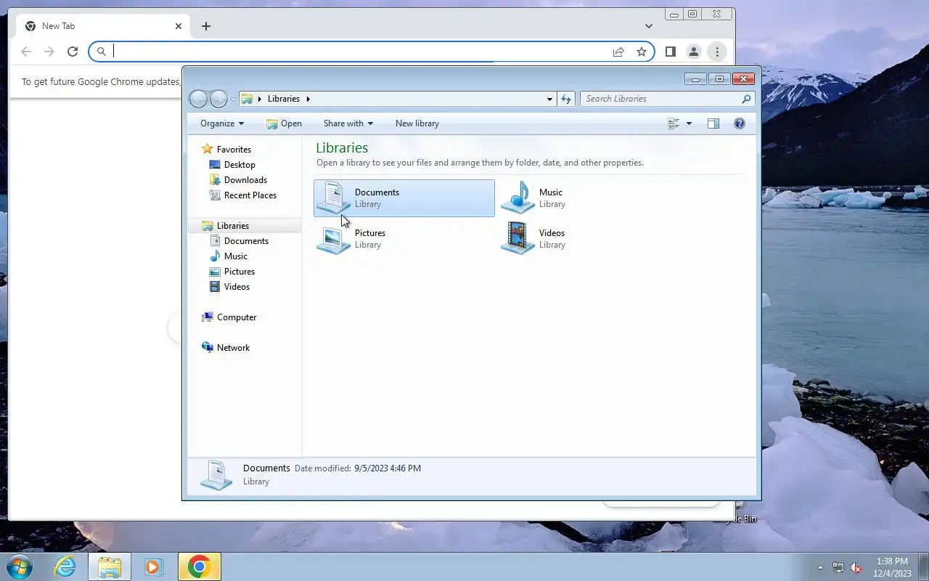Open Chrome tab search chevron

pyautogui.click(x=649, y=26)
